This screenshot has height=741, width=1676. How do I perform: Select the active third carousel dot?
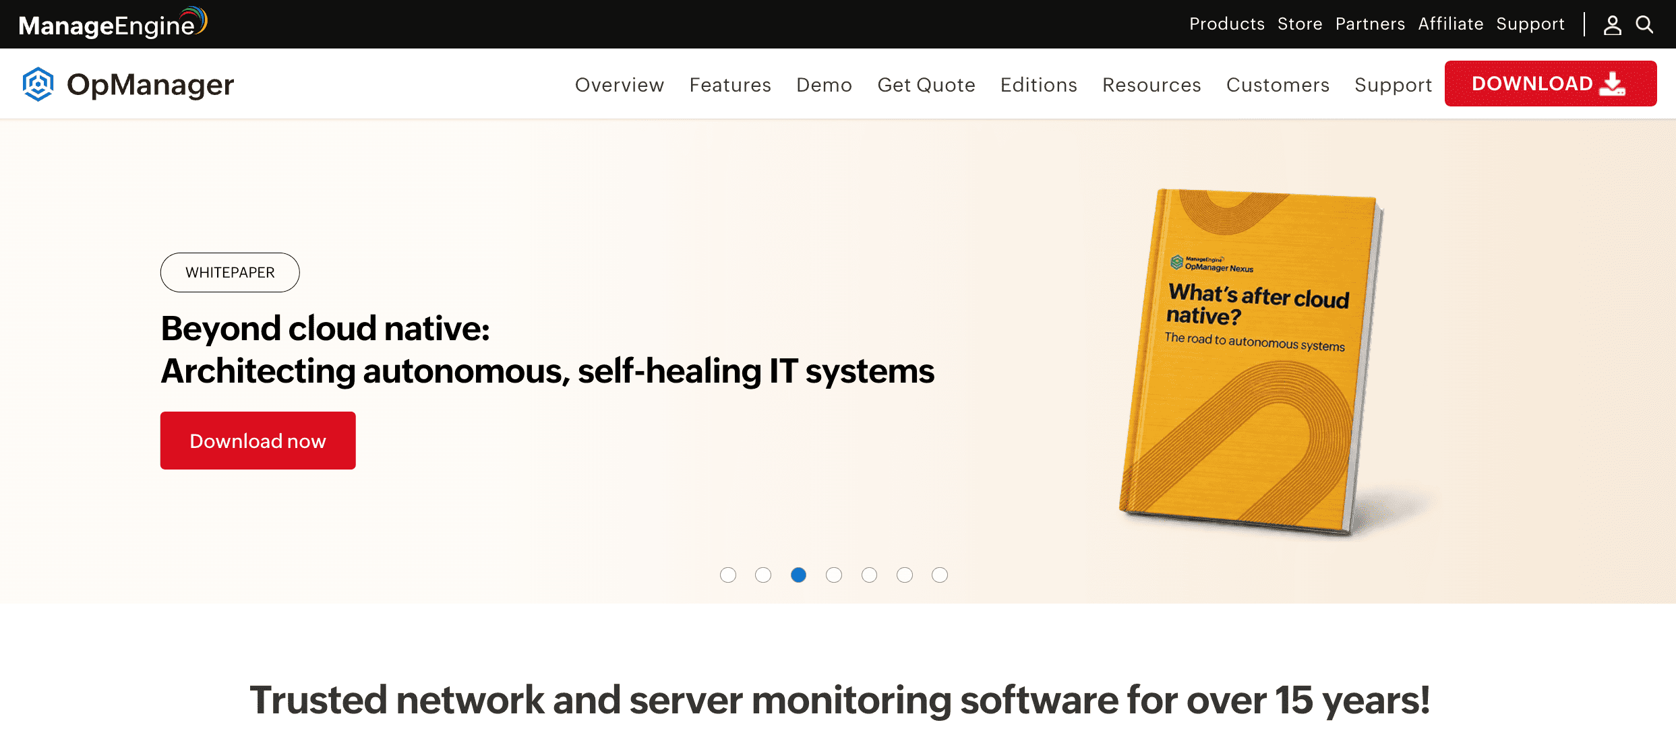[798, 575]
